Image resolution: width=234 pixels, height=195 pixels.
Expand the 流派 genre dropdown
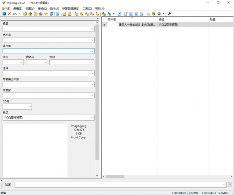click(x=92, y=62)
